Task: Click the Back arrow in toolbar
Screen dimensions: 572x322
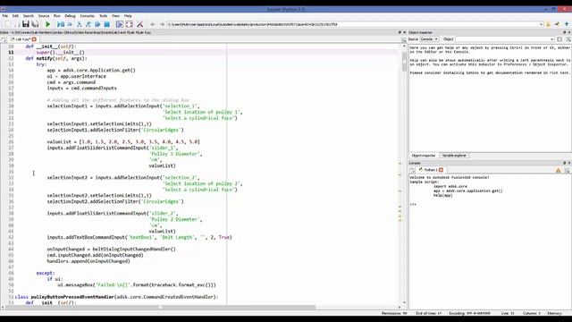Action: [x=153, y=24]
